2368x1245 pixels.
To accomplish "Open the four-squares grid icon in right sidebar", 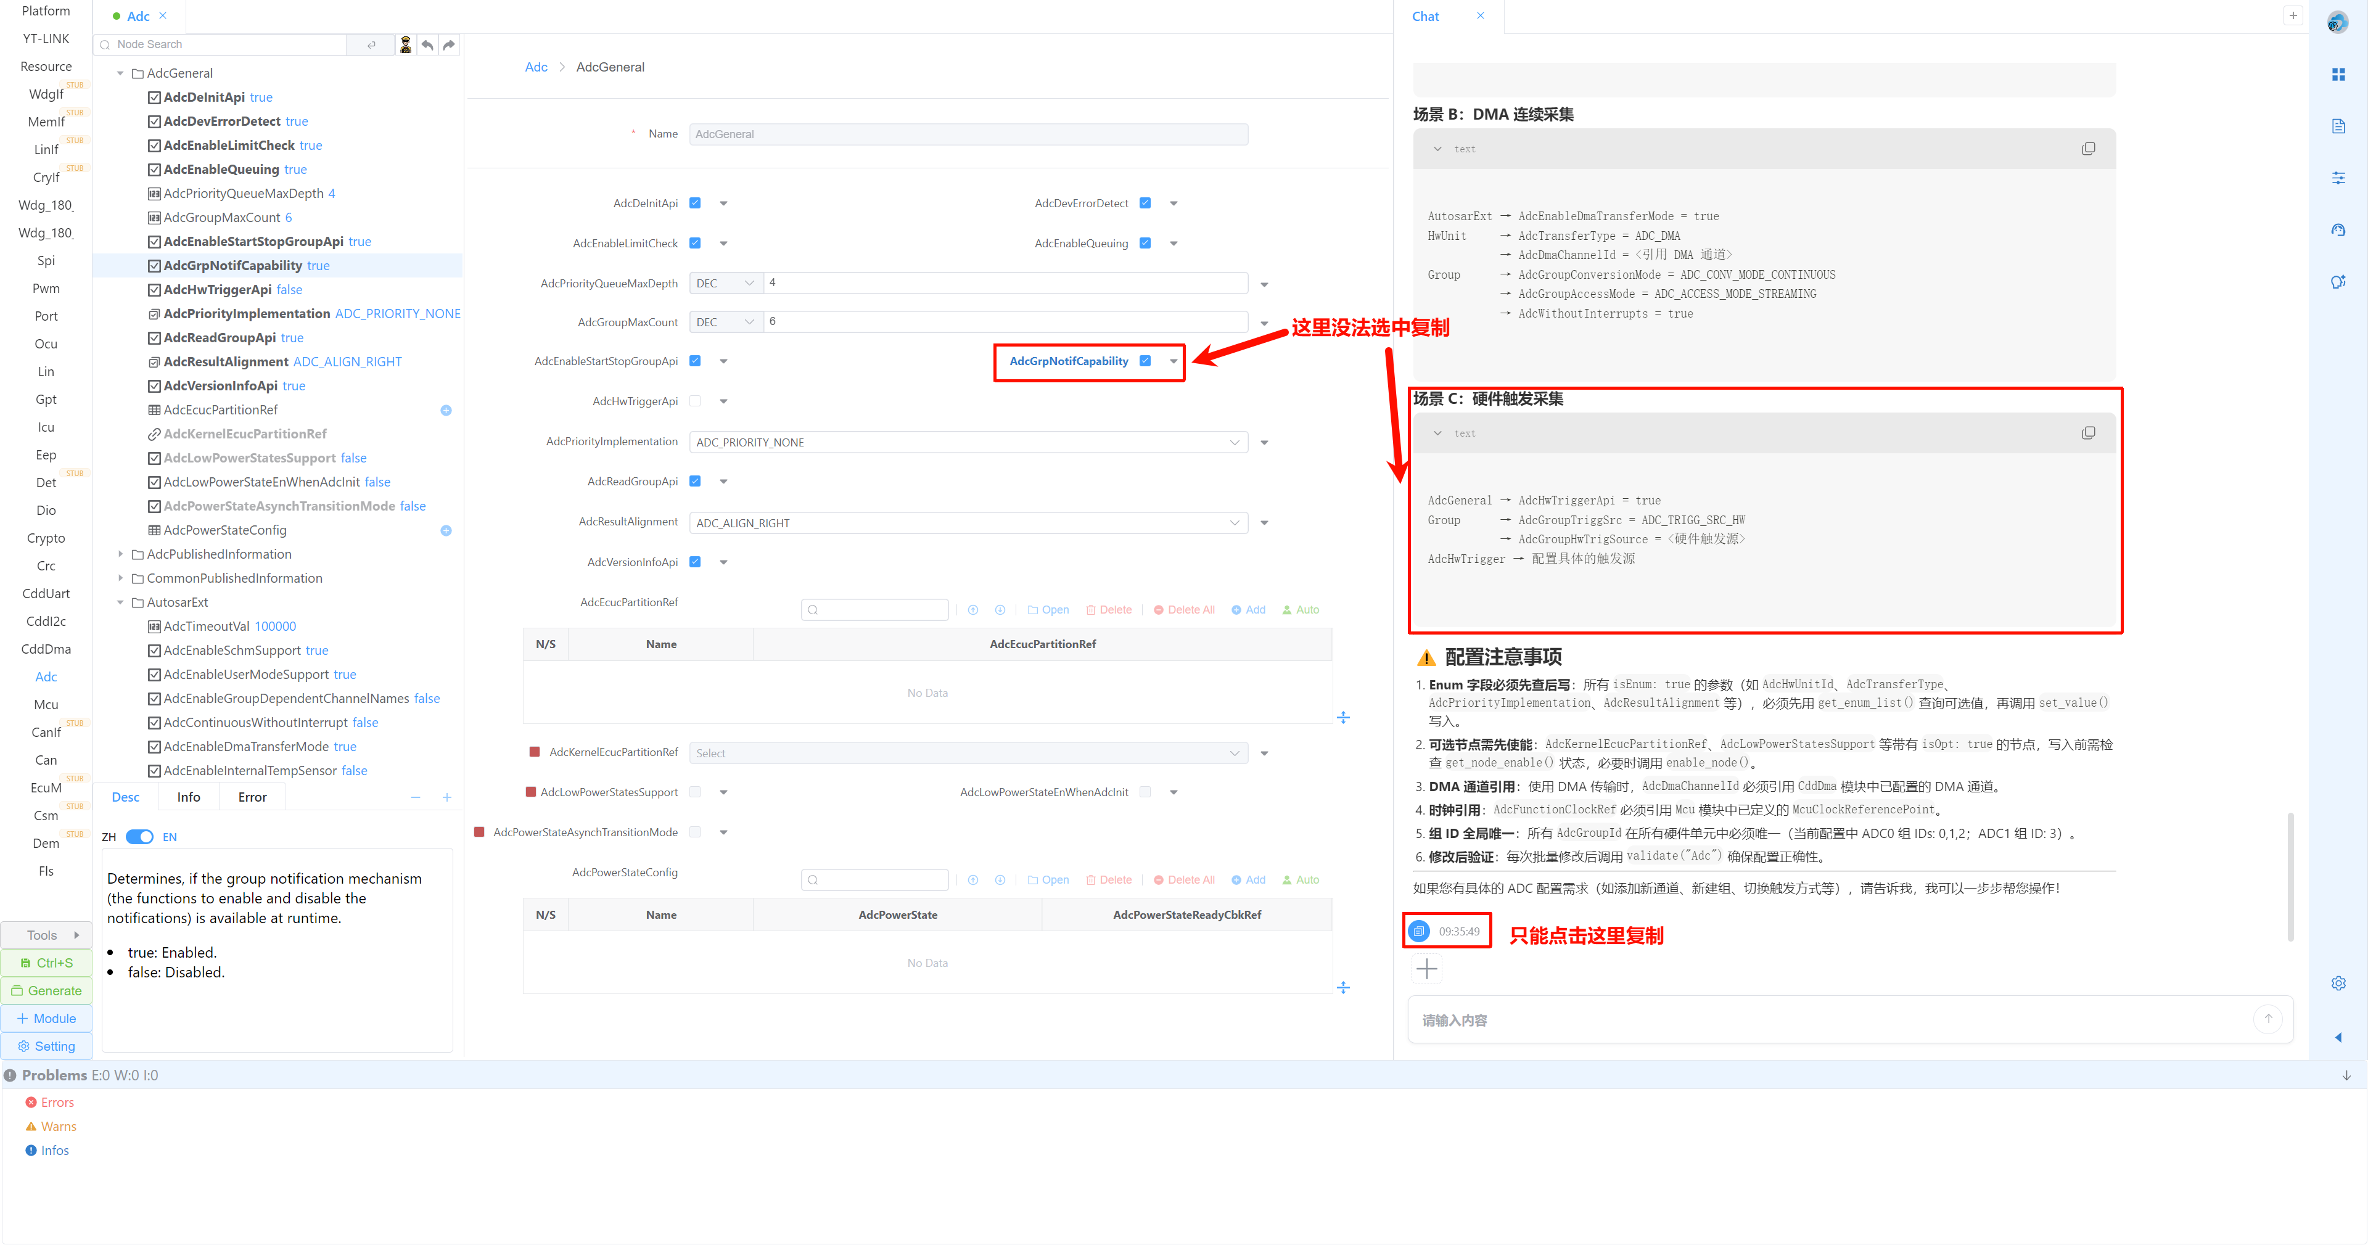I will 2338,75.
